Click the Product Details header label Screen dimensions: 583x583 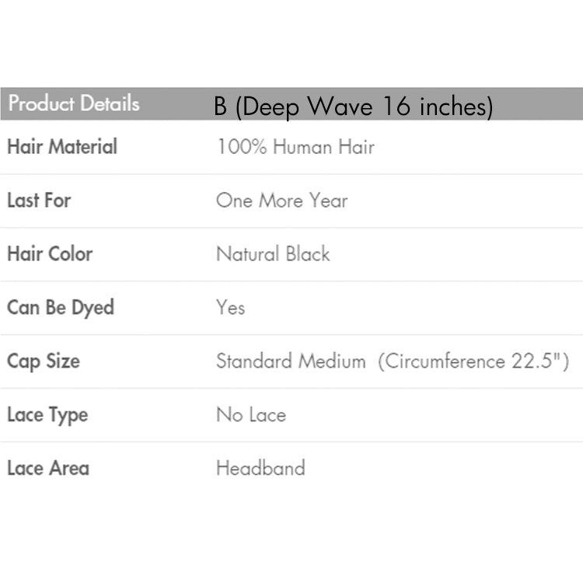(x=74, y=103)
